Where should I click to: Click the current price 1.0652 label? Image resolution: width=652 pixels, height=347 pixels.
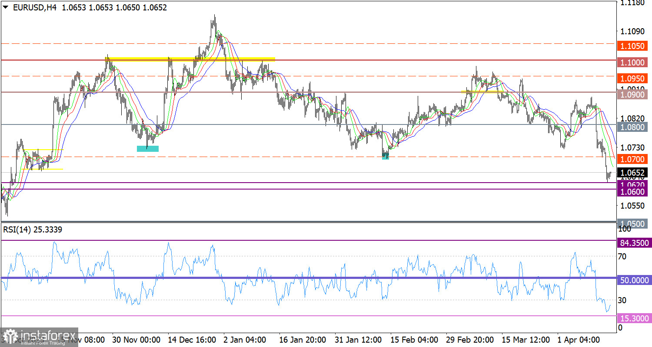(x=633, y=172)
